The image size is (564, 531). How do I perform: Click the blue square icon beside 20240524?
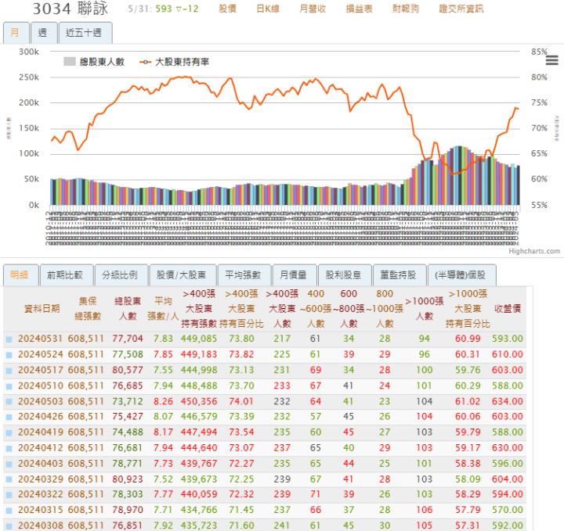point(9,354)
